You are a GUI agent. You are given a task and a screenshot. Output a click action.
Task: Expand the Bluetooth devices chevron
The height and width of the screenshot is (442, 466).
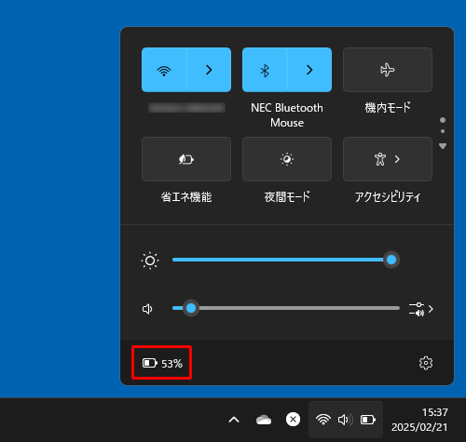(x=309, y=70)
